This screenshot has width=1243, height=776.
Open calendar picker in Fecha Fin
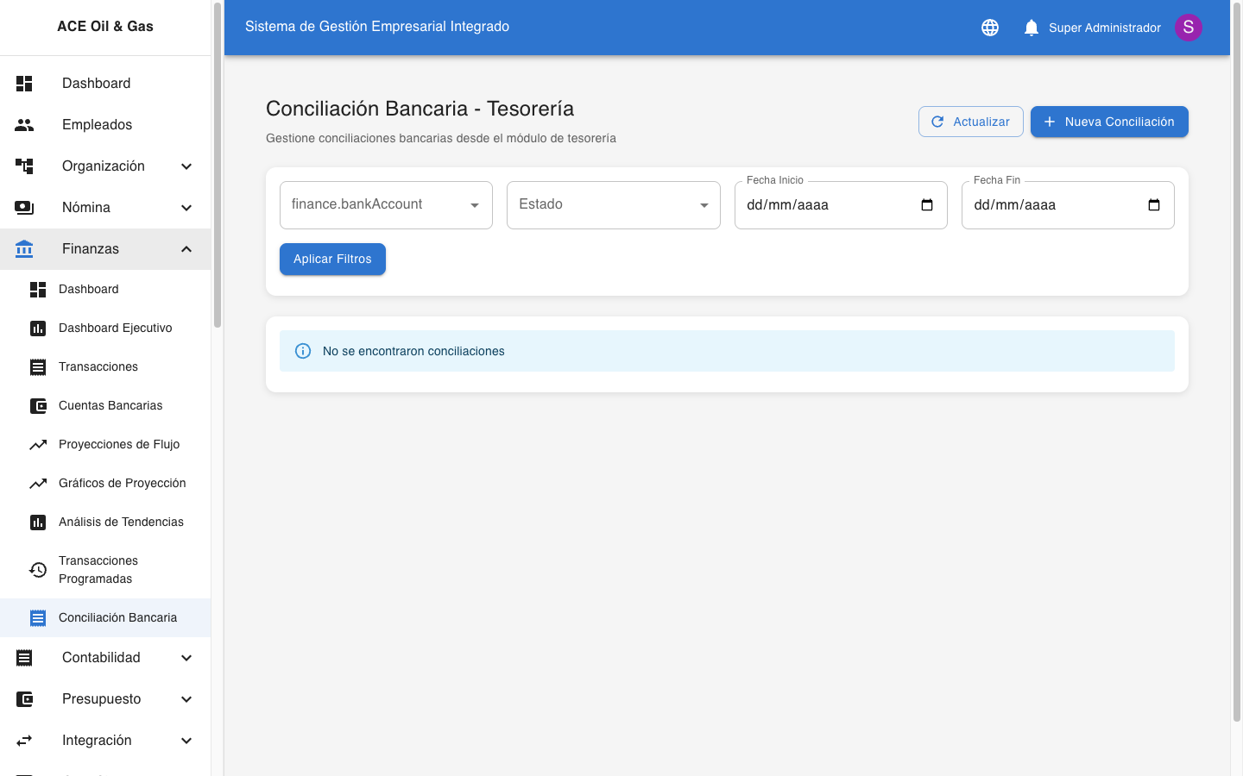pyautogui.click(x=1154, y=205)
